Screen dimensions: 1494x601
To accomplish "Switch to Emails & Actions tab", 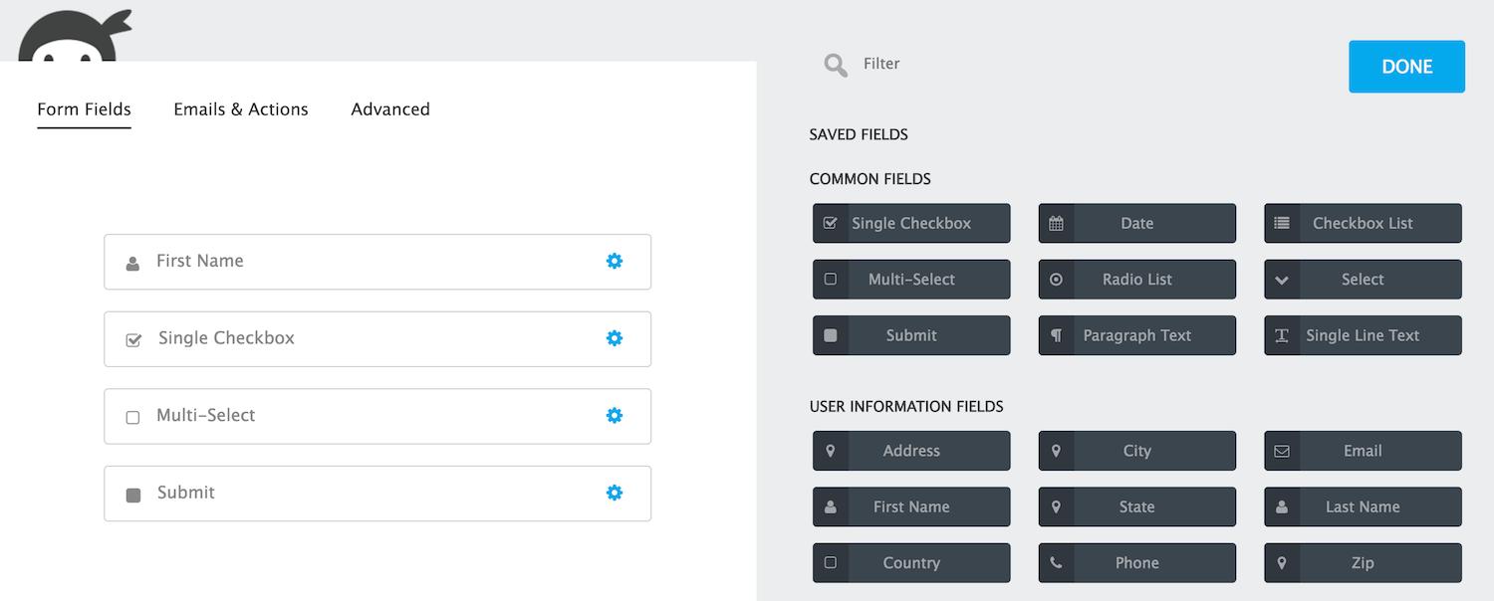I will pos(241,109).
